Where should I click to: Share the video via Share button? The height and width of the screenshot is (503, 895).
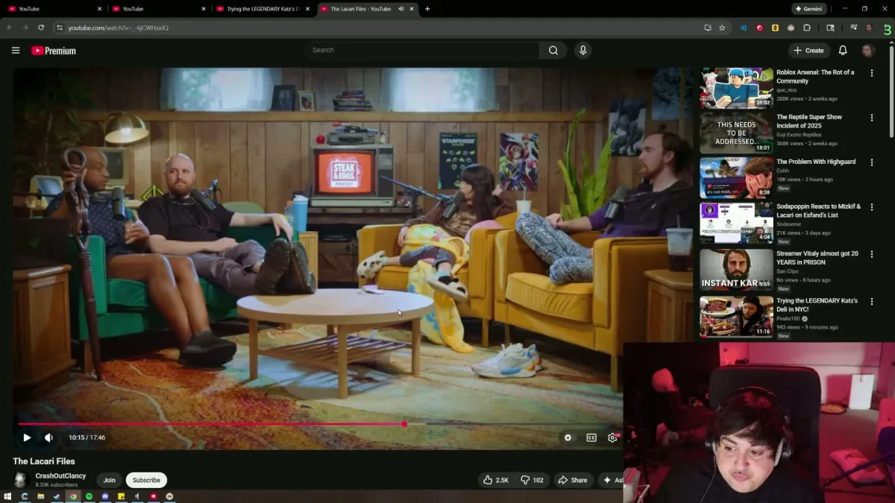(573, 480)
